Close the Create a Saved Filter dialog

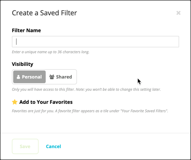point(178,13)
